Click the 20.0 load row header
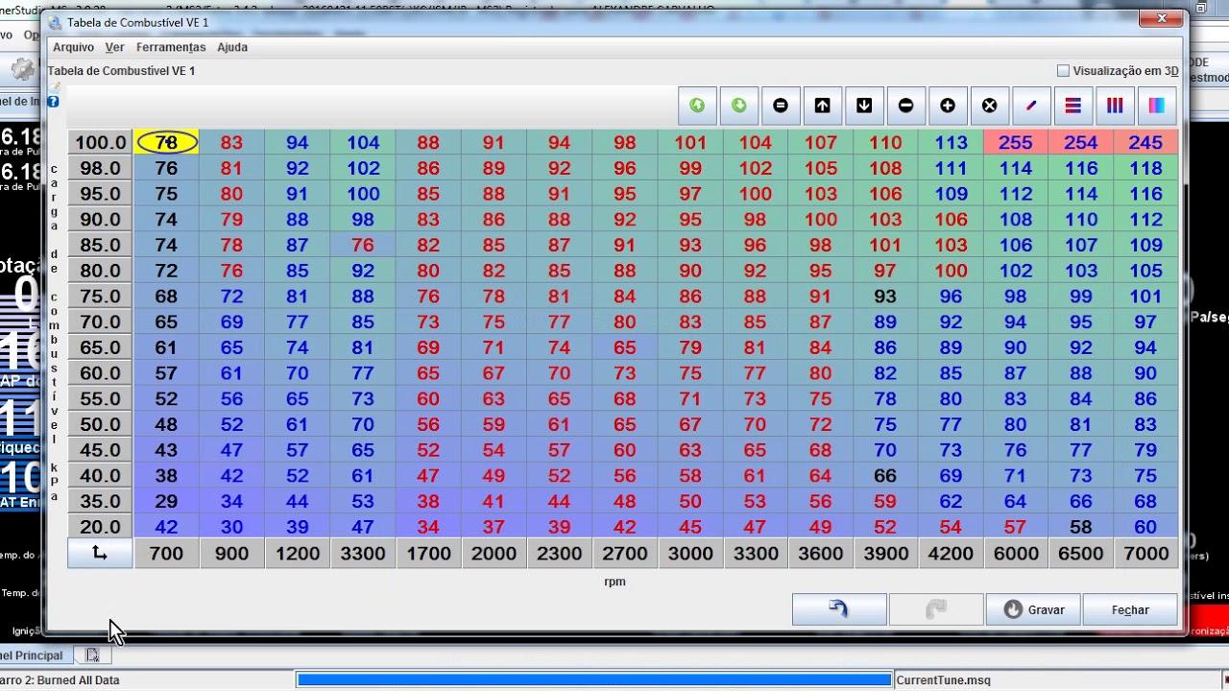 pos(100,527)
